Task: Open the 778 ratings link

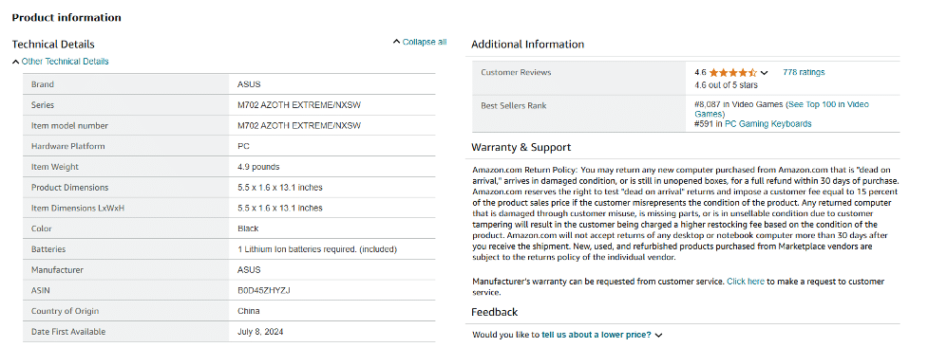Action: [804, 72]
